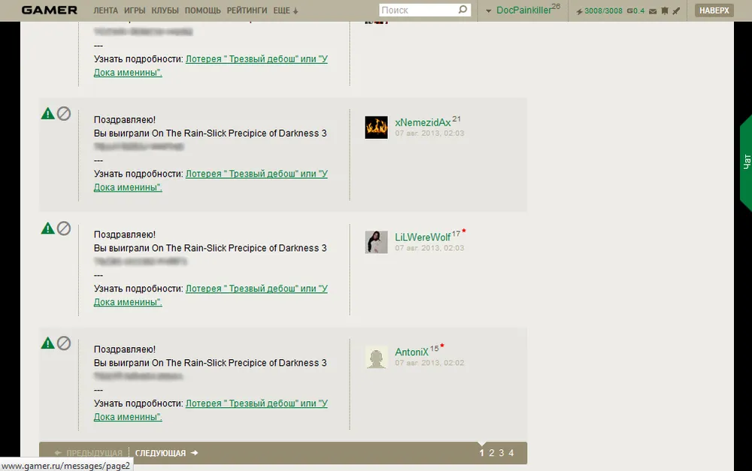Open the ЛЕНТА menu item
The image size is (752, 471).
point(105,11)
